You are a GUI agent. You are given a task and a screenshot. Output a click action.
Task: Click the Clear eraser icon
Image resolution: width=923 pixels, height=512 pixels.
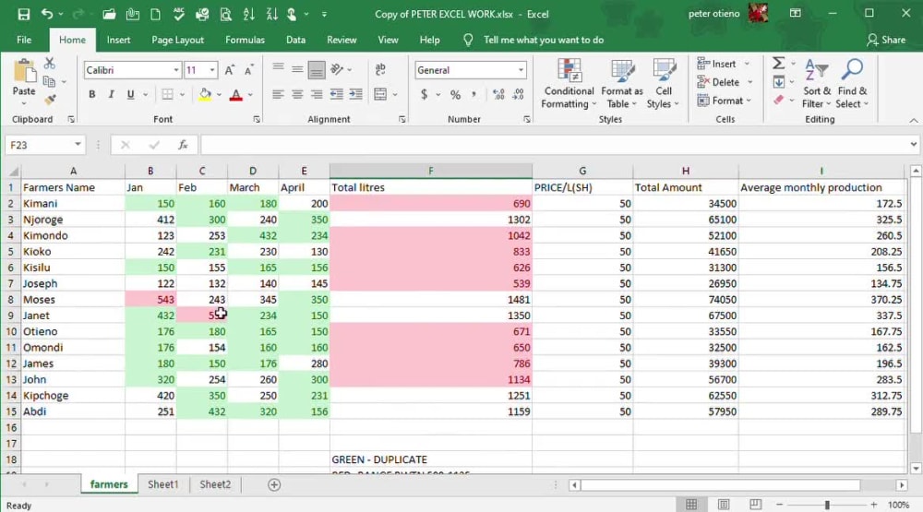(x=779, y=100)
